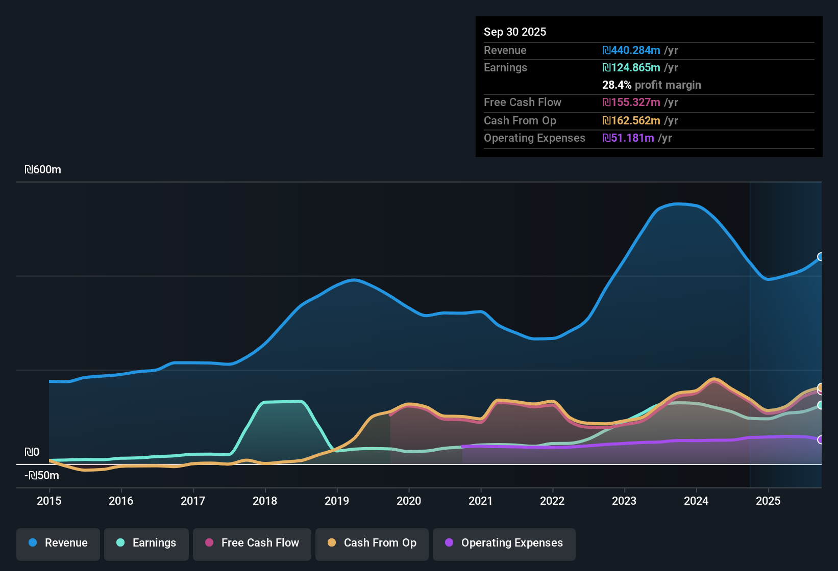838x571 pixels.
Task: Toggle the Earnings series visibility
Action: [x=146, y=543]
